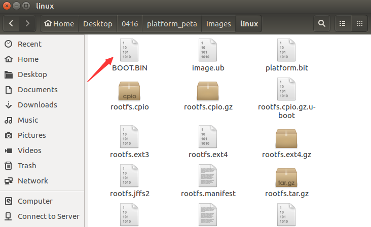Open Pictures in the sidebar
Screen dimensions: 371x227
coord(42,135)
